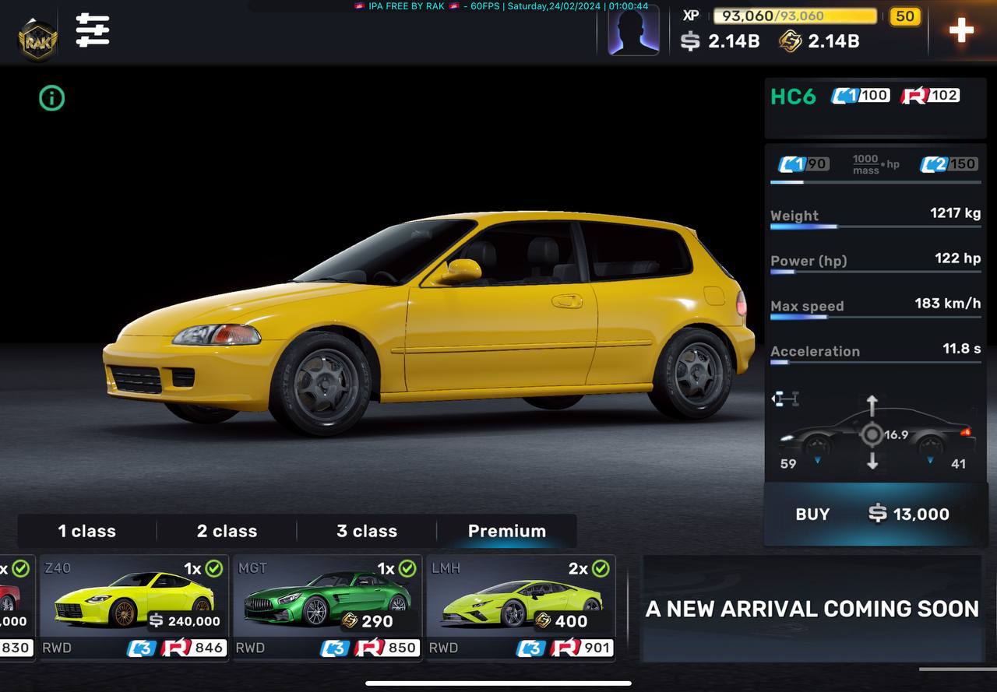This screenshot has height=692, width=997.
Task: Click the 1217 kg weight value
Action: [x=956, y=213]
